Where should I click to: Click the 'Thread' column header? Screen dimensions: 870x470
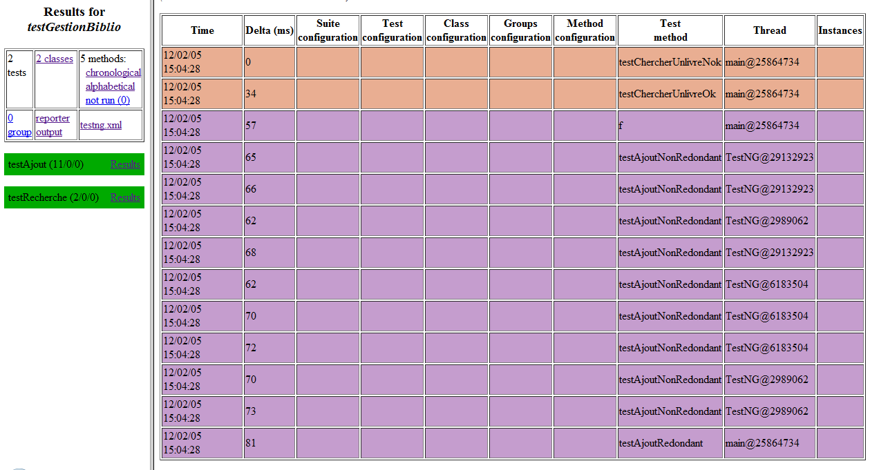[x=769, y=30]
